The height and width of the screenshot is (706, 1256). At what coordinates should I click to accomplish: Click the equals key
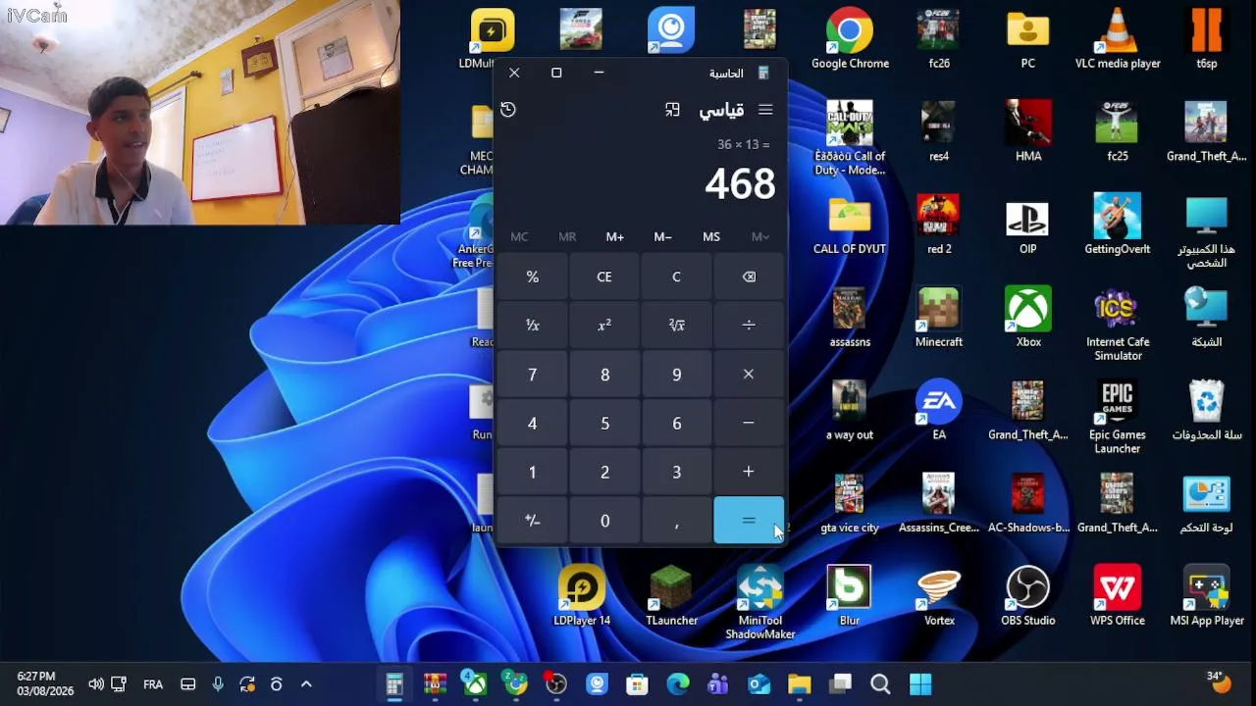tap(749, 521)
